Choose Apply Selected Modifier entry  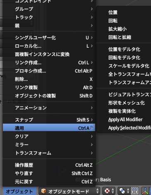click(x=124, y=128)
